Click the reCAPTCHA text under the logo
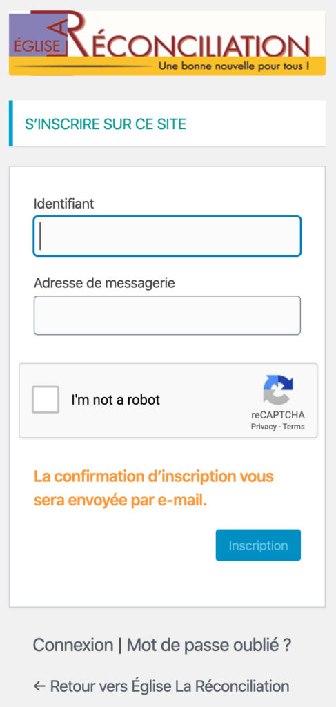Screen dimensions: 336x707 coord(278,415)
